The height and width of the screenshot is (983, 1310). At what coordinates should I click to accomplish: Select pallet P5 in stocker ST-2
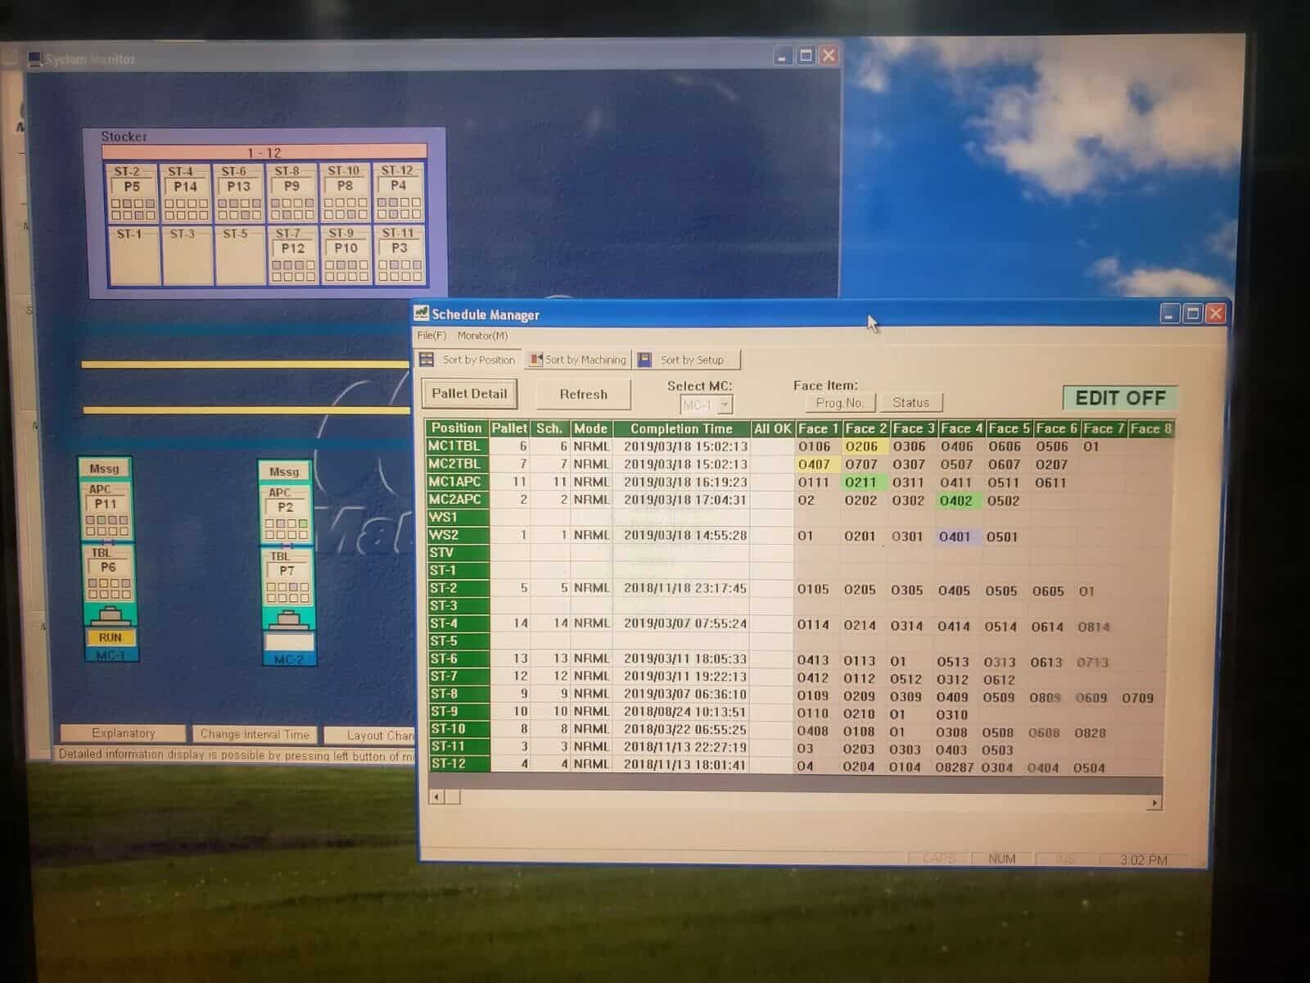click(x=132, y=187)
